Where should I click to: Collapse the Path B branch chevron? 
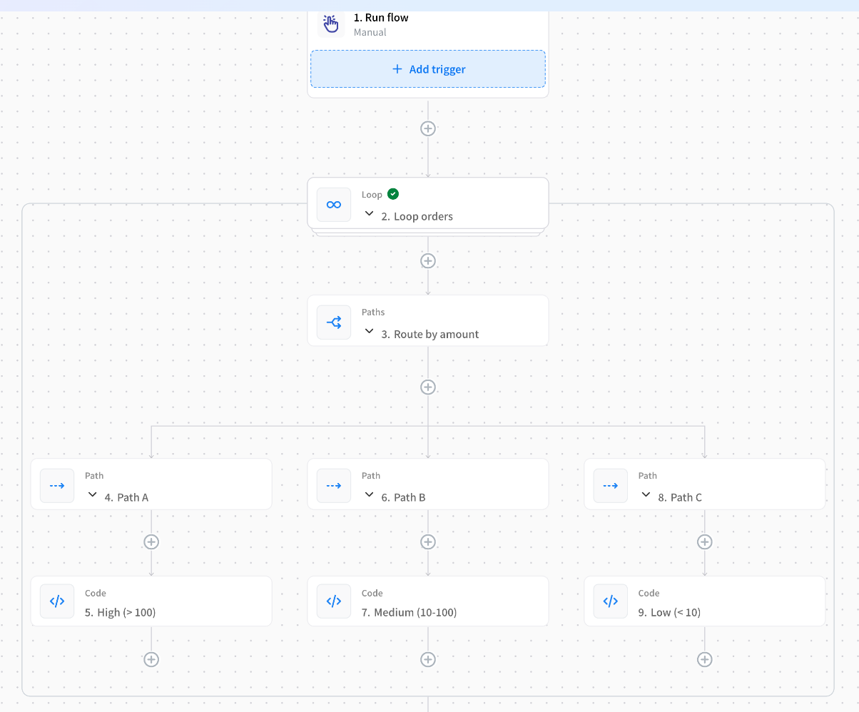369,494
